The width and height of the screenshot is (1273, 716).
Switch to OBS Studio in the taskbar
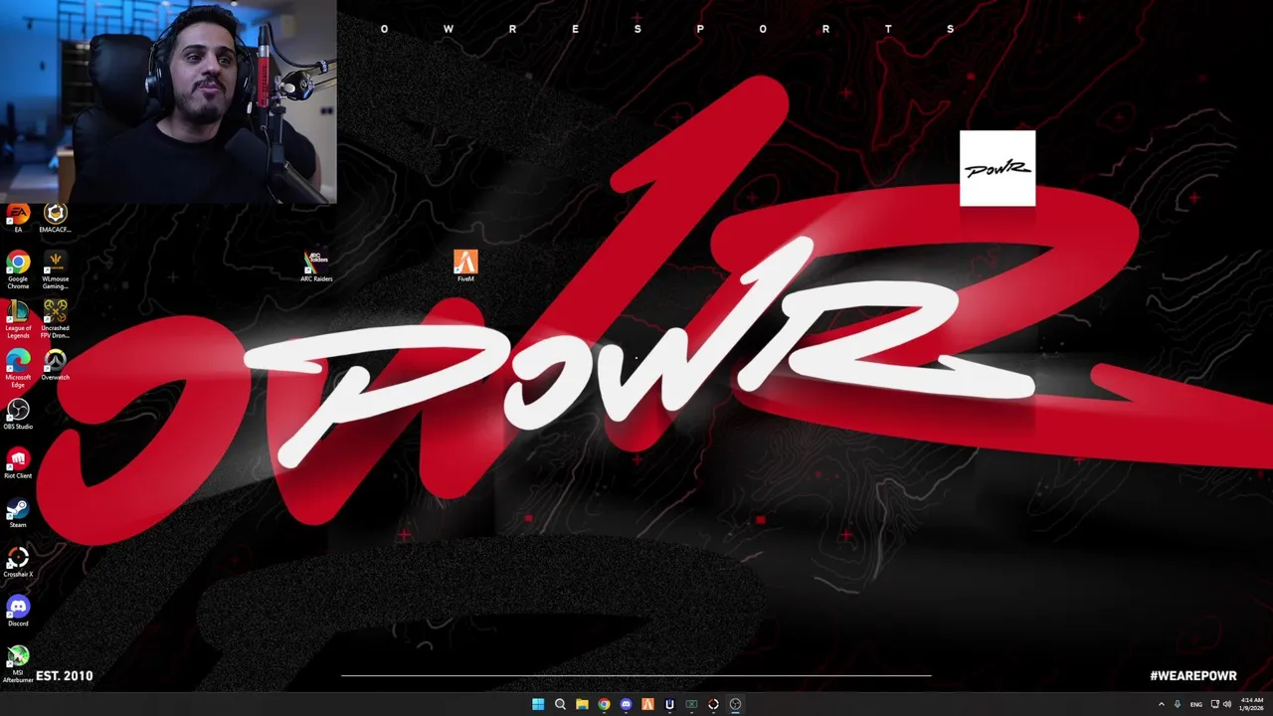[735, 704]
